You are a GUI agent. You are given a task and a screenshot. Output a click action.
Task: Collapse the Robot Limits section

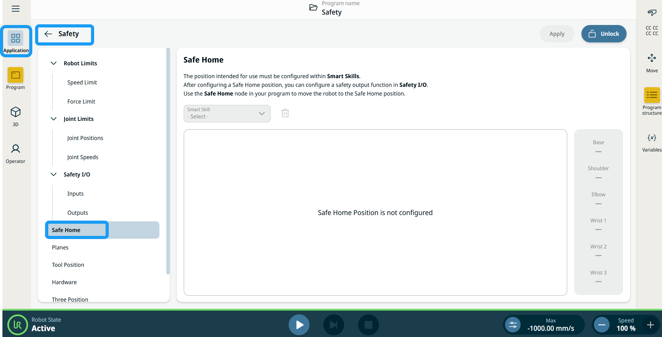tap(54, 63)
